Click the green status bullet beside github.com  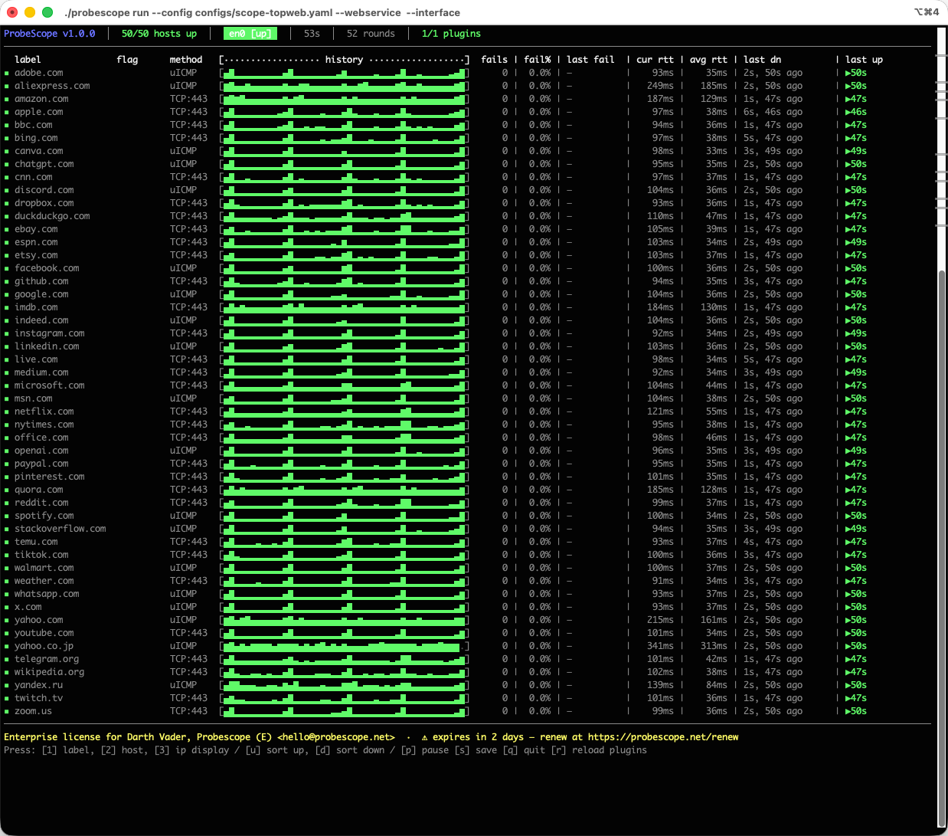click(x=7, y=282)
